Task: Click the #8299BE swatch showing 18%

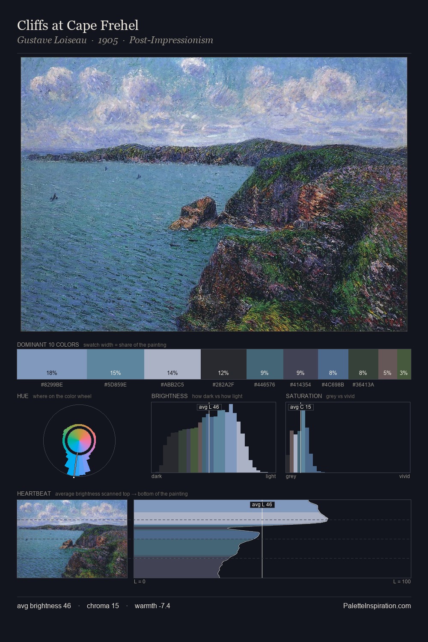Action: click(x=52, y=364)
